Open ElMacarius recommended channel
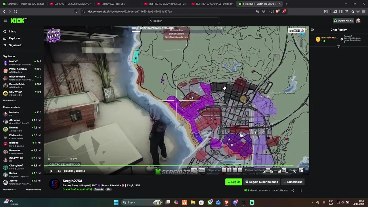 (x=22, y=137)
